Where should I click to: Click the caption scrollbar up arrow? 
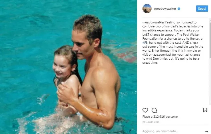210,20
